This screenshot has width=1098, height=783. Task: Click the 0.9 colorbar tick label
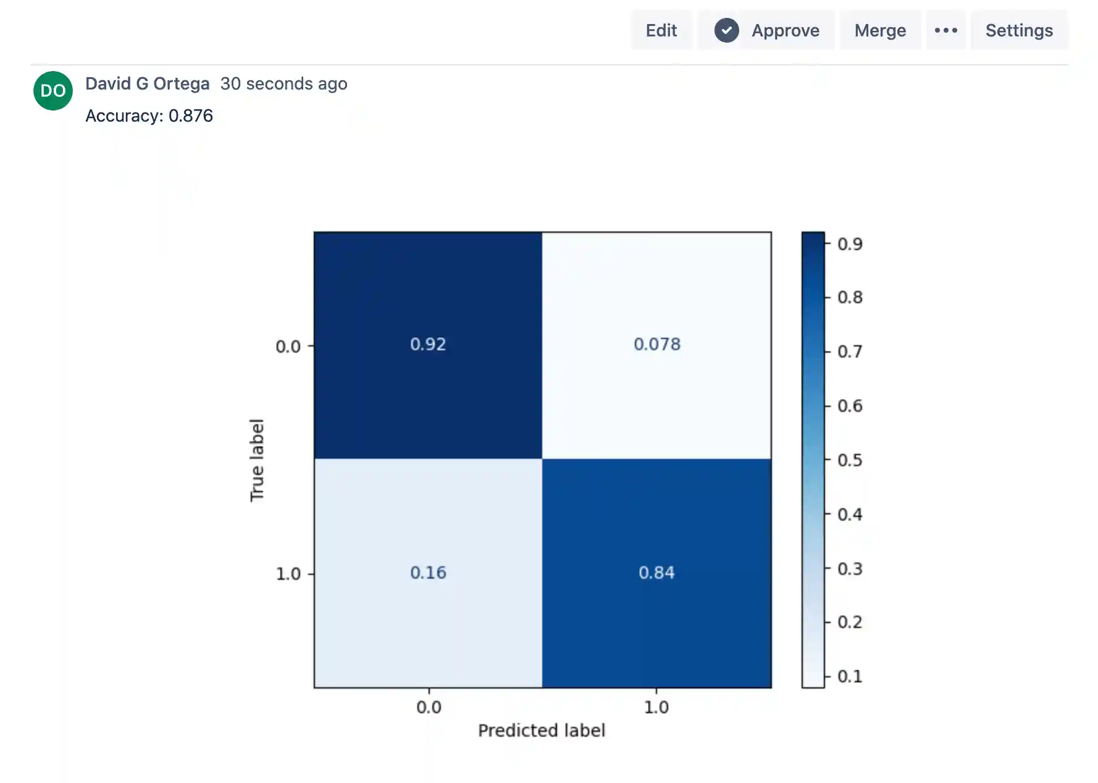852,243
